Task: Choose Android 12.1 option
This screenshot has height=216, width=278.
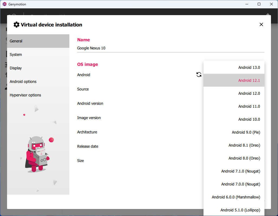Action: [234, 80]
